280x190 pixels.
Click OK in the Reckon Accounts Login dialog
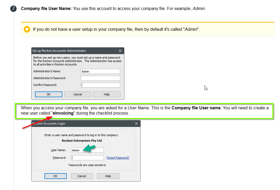(55, 176)
